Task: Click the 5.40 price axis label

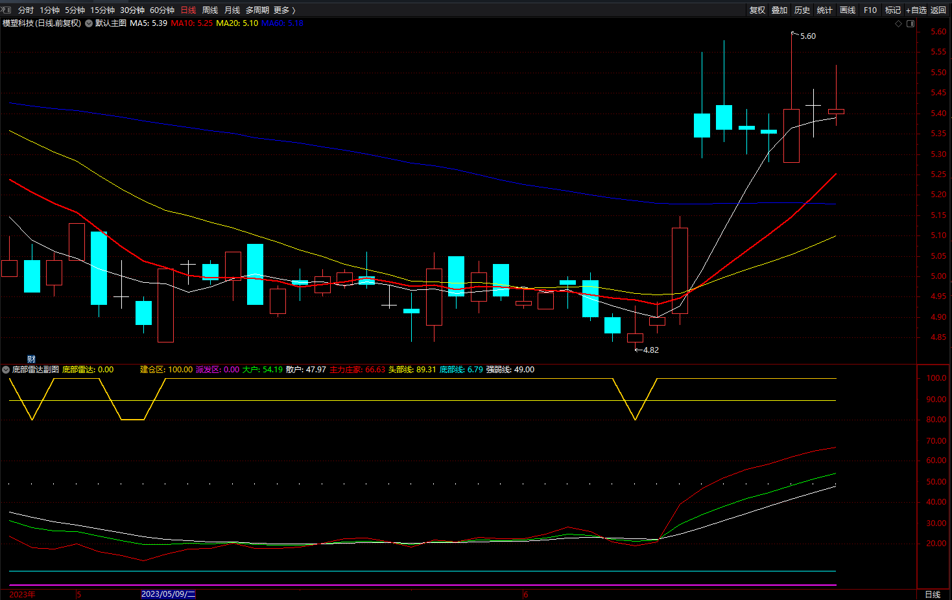Action: (938, 114)
